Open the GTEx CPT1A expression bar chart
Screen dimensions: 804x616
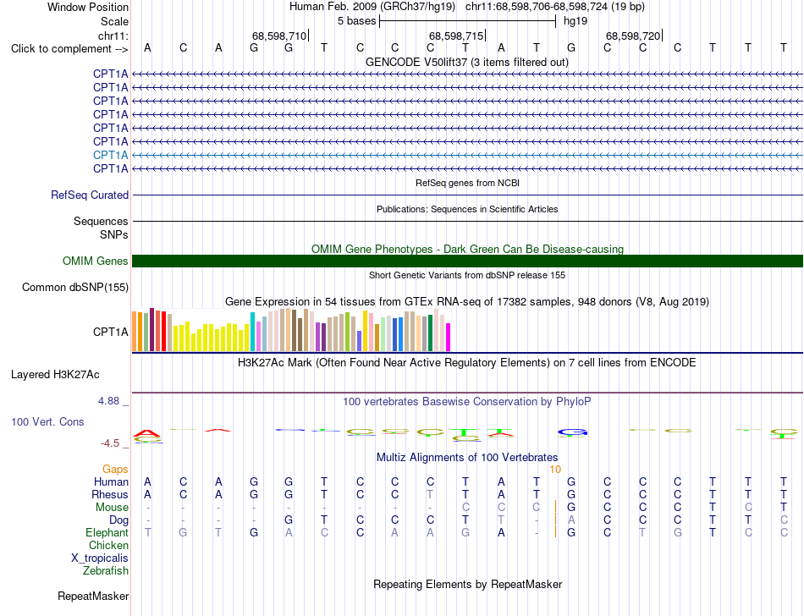291,329
